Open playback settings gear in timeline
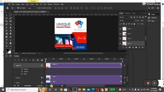Screen dimensions: 164x92 33,60
